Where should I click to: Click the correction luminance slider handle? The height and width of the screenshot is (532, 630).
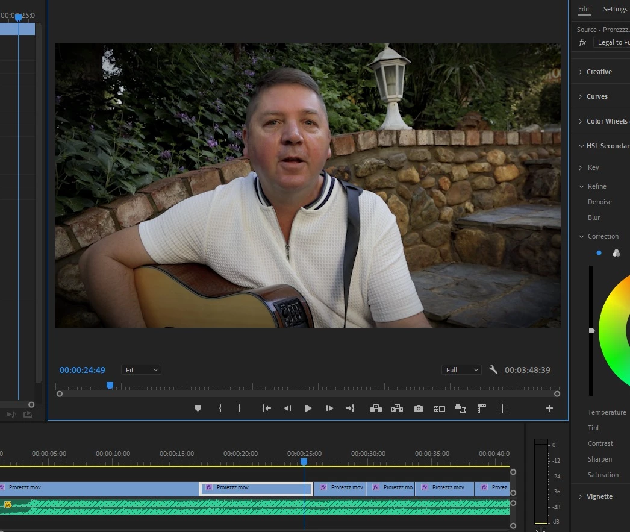coord(592,331)
